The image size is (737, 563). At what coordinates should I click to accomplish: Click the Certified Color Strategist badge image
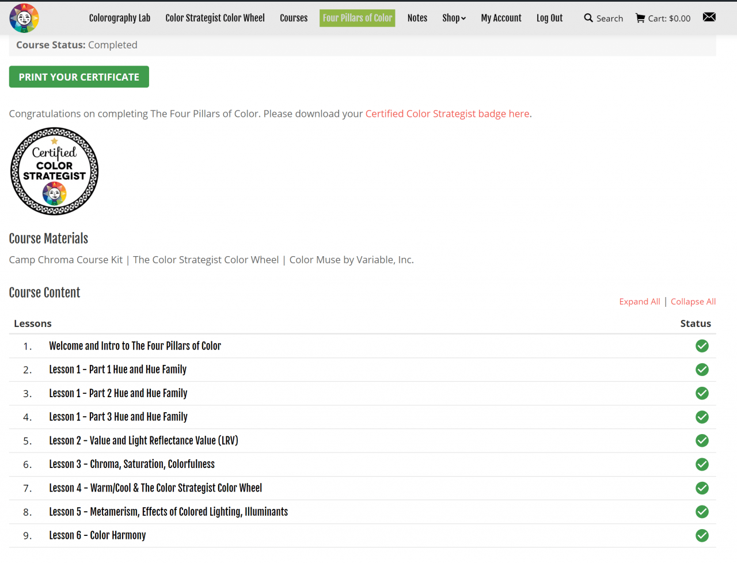54,171
